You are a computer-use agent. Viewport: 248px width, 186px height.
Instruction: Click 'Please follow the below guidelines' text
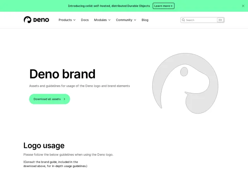click(68, 155)
